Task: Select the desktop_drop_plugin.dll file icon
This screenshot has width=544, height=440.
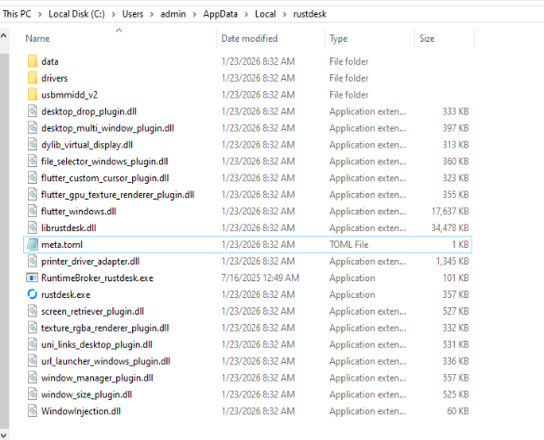Action: [x=33, y=111]
